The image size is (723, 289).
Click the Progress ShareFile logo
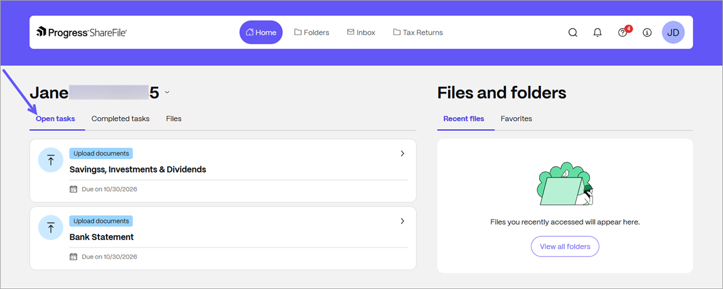(x=82, y=32)
